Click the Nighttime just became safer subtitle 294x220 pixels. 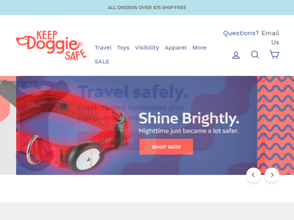[189, 131]
